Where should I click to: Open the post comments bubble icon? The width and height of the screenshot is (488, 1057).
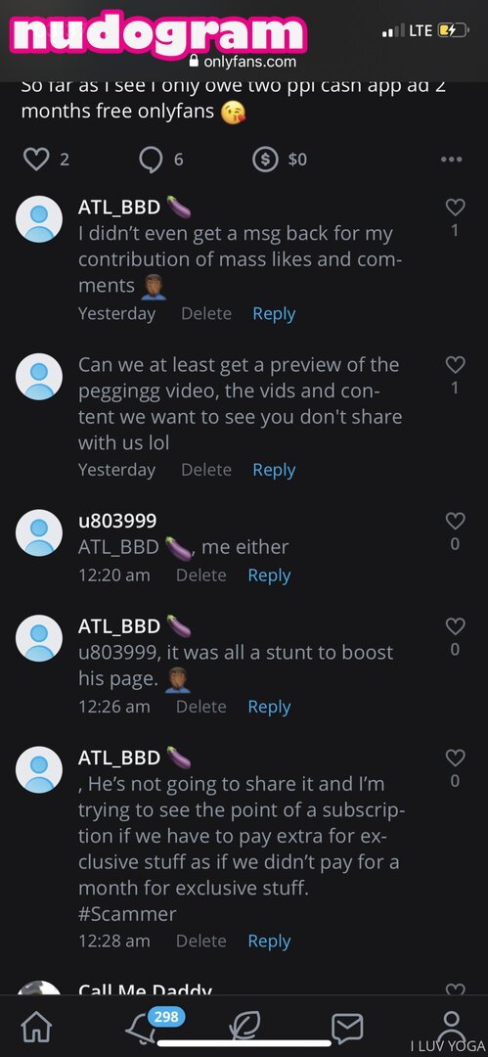151,160
